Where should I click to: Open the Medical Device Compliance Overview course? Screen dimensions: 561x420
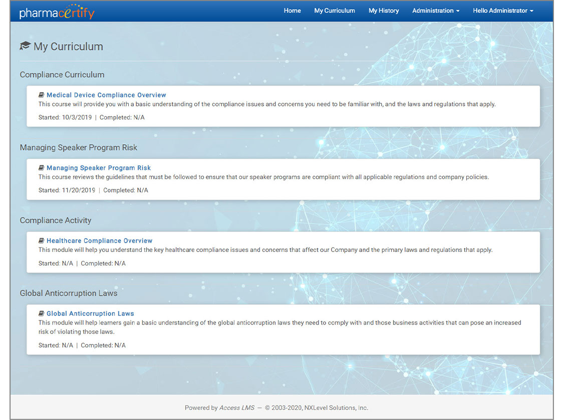coord(106,95)
